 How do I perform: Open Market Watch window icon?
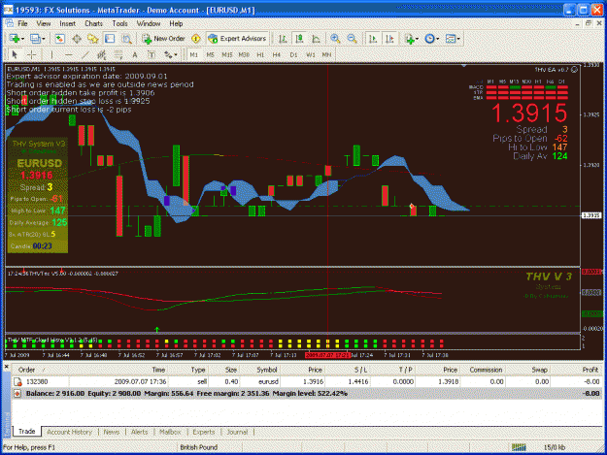59,39
